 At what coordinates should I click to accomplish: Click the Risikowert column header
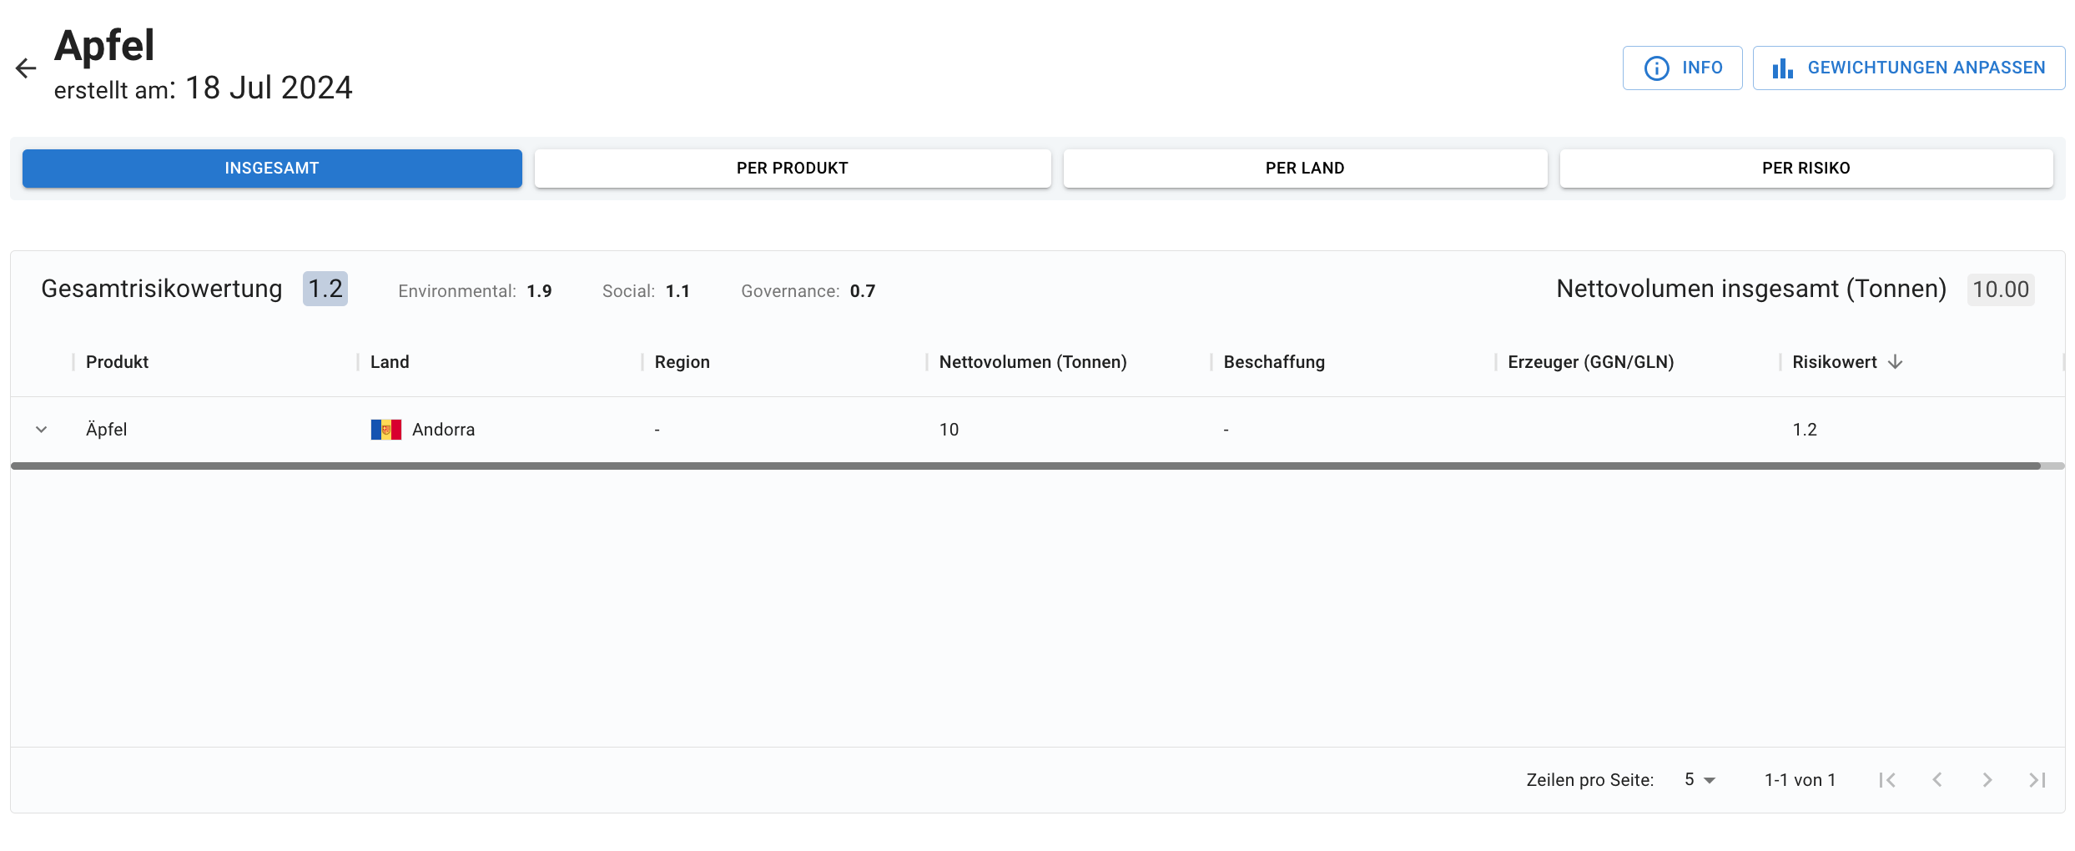point(1835,362)
